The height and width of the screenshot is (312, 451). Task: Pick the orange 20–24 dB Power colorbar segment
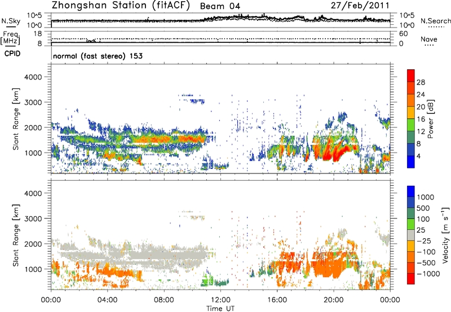tap(411, 101)
